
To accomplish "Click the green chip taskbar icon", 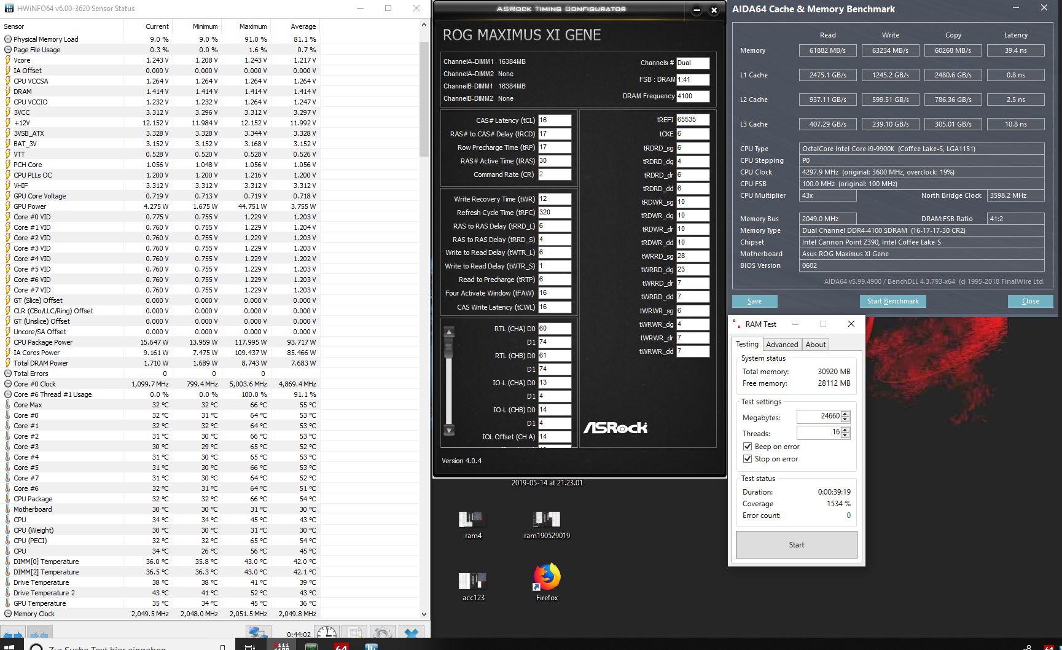I will tap(311, 646).
